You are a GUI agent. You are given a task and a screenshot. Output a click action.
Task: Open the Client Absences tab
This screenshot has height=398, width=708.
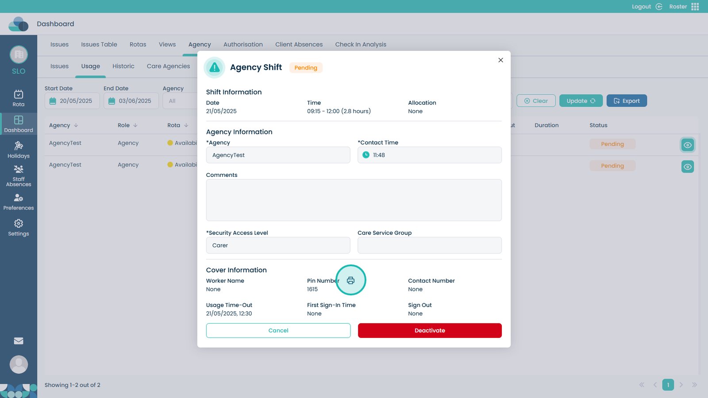299,45
